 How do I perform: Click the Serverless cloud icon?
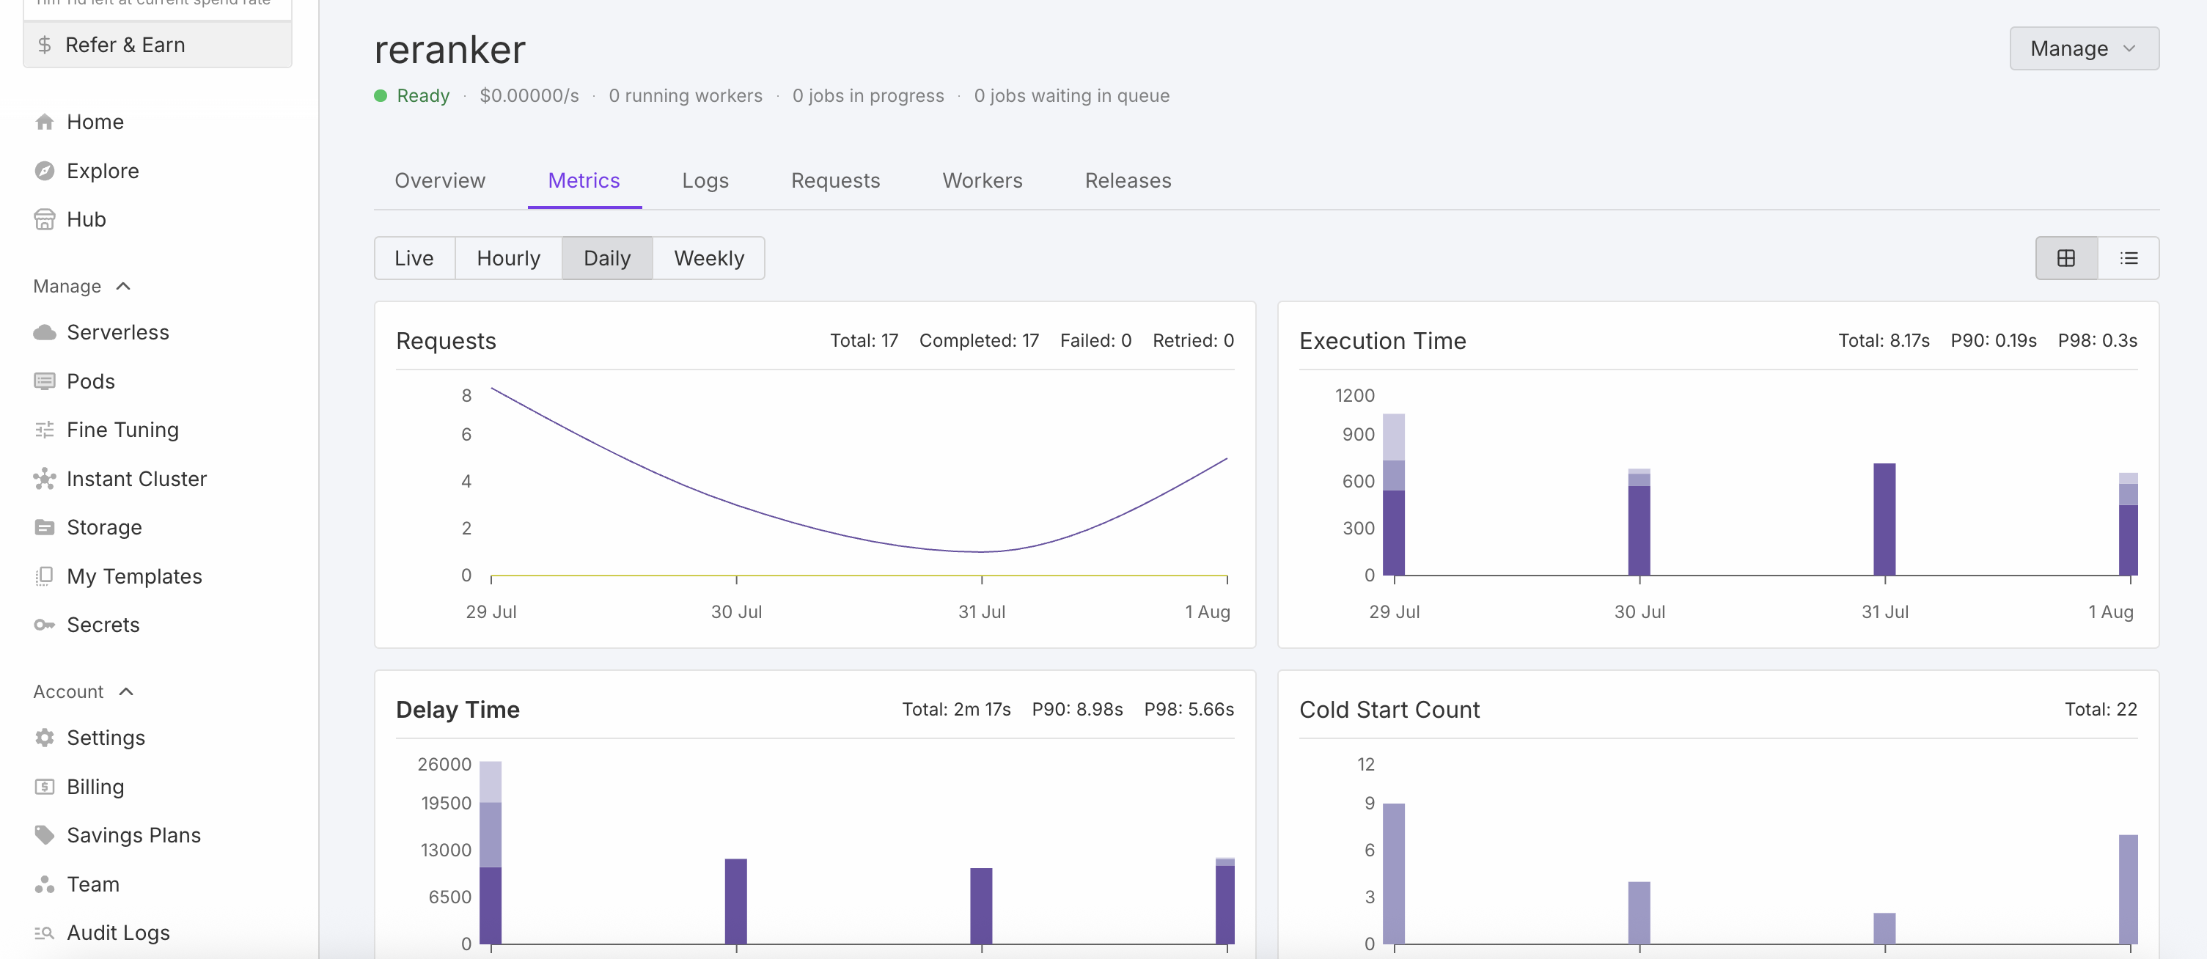coord(45,333)
